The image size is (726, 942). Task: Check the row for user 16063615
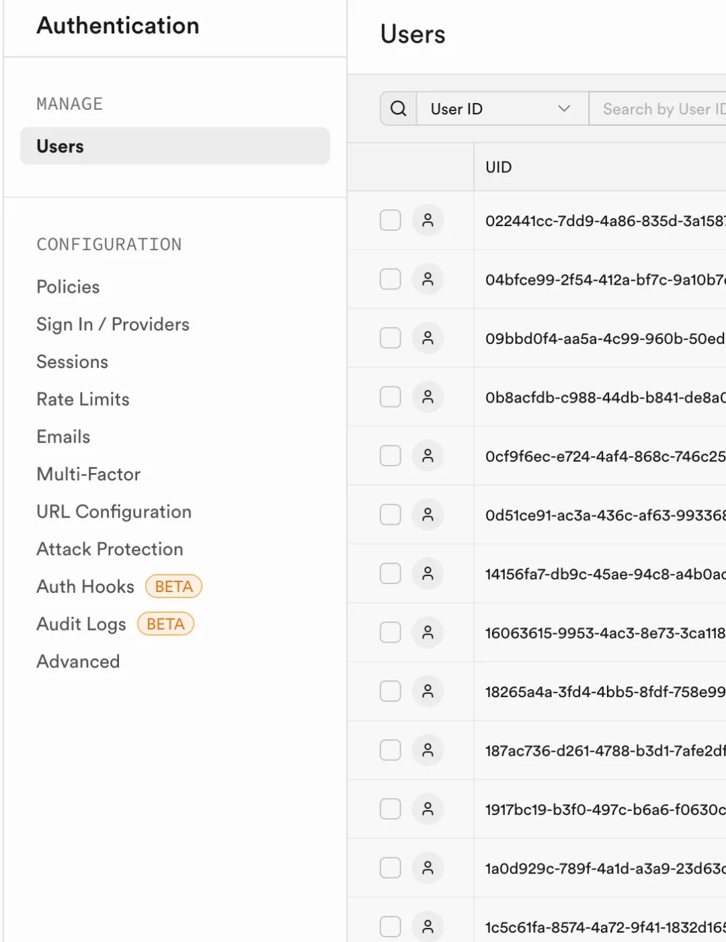click(391, 632)
